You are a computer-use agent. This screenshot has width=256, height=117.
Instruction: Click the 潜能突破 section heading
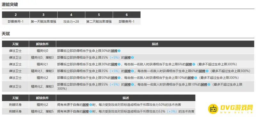point(10,4)
